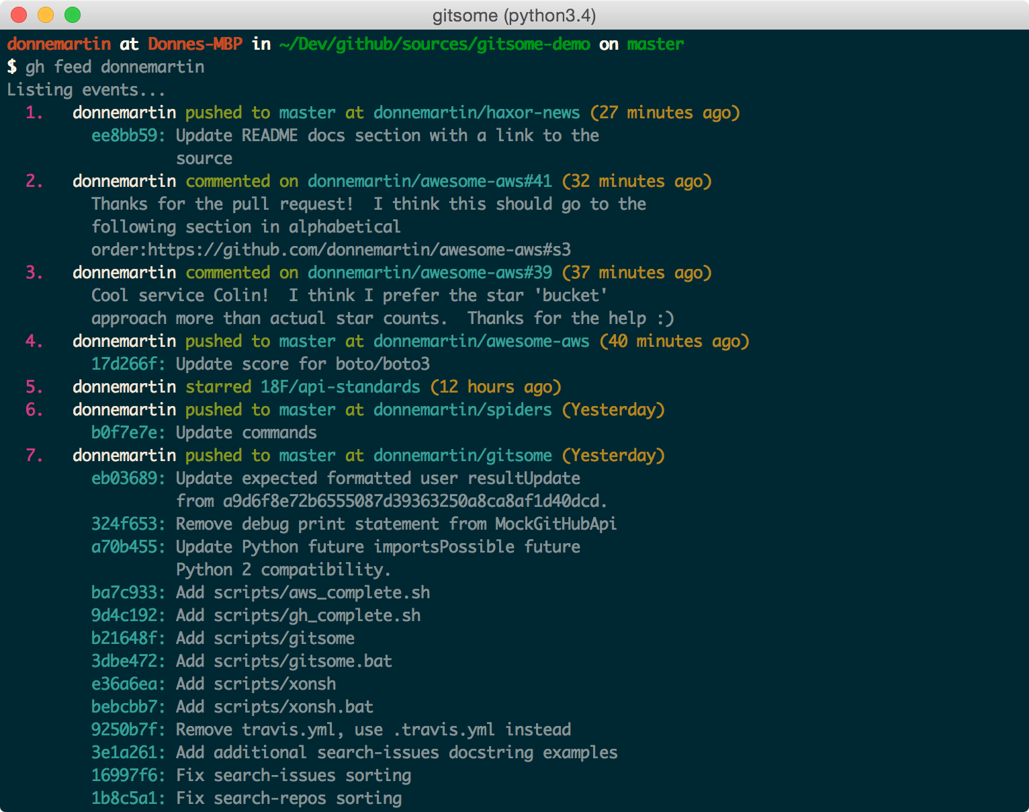Click the window title 'gitsome (python3.4)'

pos(514,15)
